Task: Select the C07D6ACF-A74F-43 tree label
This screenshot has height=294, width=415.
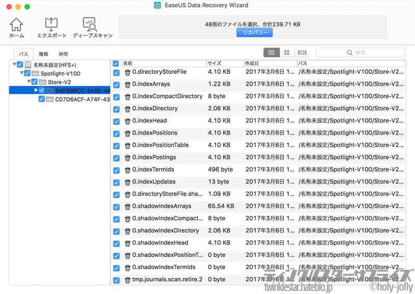Action: pos(82,99)
